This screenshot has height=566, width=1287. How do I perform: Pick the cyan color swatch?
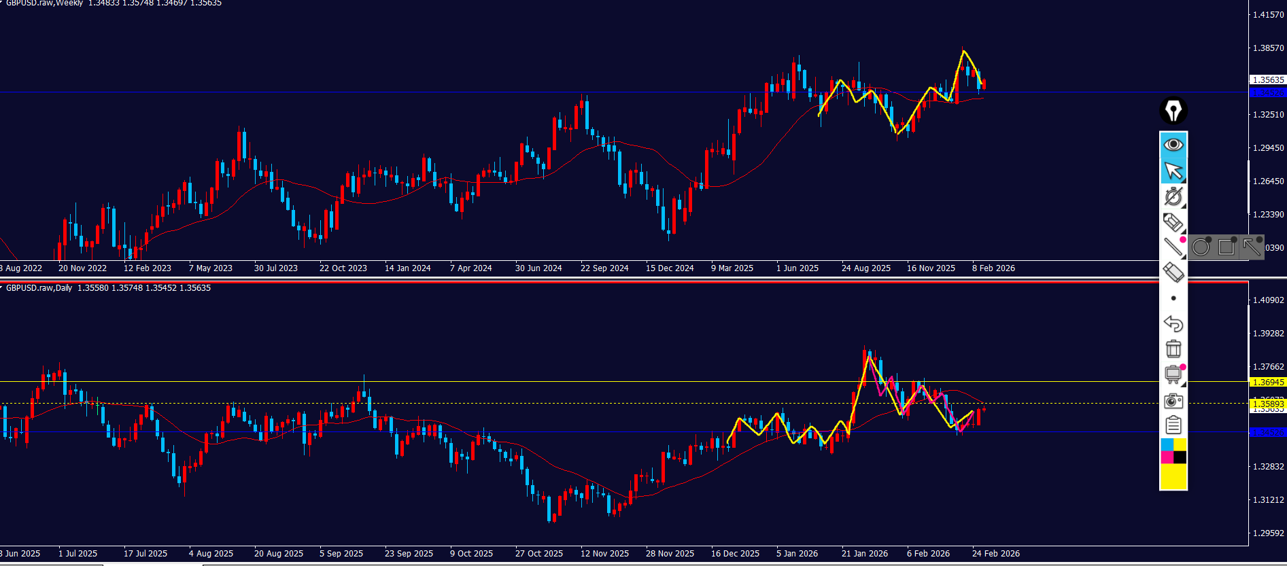(x=1167, y=444)
